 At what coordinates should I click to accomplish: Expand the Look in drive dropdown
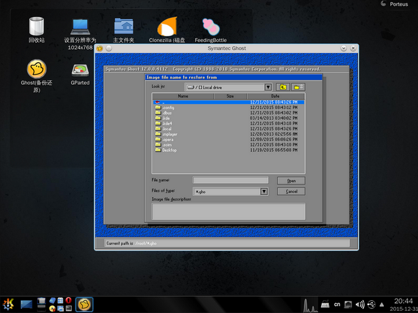tap(268, 87)
